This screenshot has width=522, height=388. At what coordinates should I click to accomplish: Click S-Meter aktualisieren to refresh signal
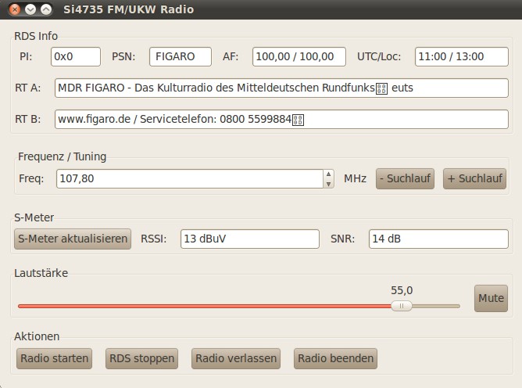click(x=73, y=239)
